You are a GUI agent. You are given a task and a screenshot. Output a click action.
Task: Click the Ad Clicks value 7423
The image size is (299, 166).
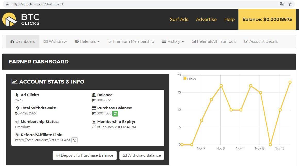click(19, 100)
